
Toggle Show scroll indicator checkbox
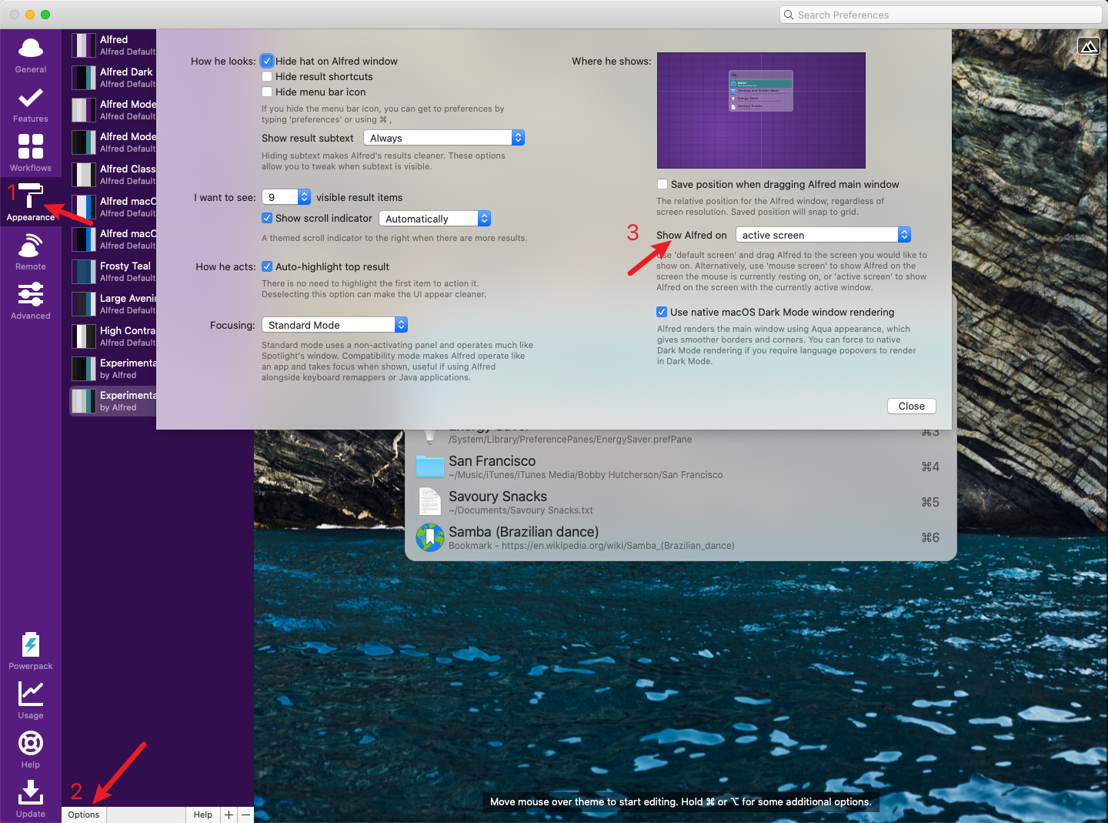267,218
